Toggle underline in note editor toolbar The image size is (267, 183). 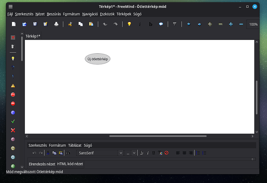pyautogui.click(x=154, y=153)
